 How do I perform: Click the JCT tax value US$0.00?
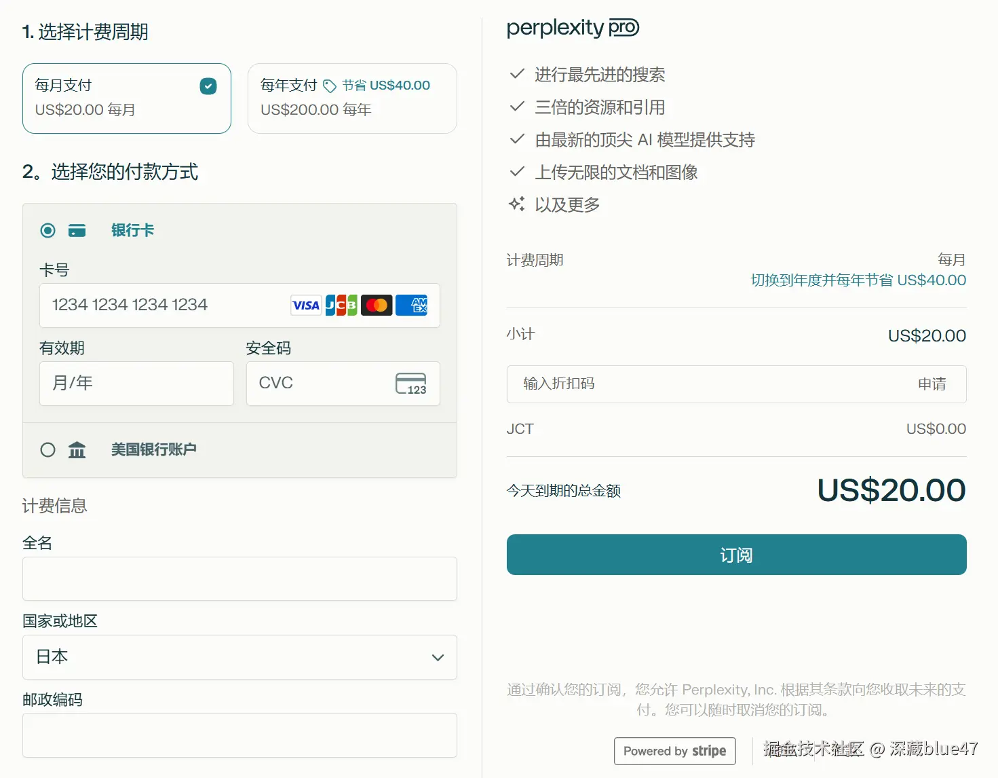pos(936,429)
